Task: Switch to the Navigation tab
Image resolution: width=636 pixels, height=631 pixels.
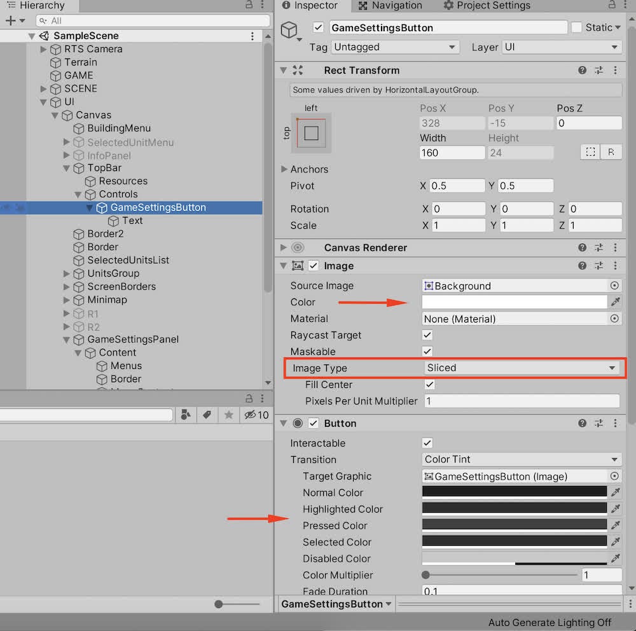Action: pos(391,6)
